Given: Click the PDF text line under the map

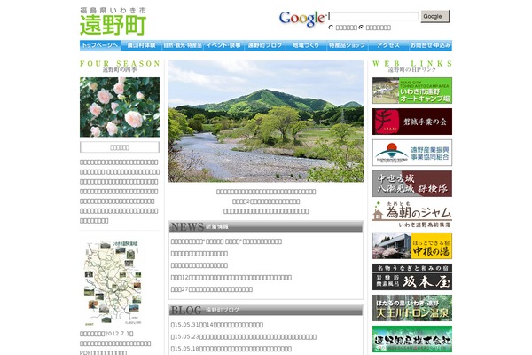Looking at the screenshot, I should [103, 352].
